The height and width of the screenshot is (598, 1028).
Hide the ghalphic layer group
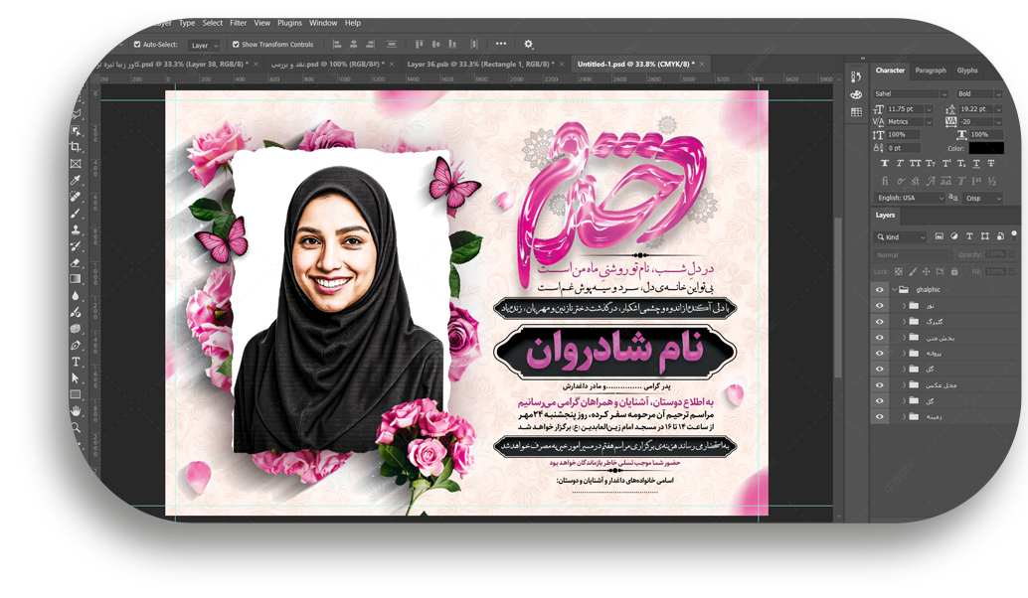pyautogui.click(x=879, y=290)
